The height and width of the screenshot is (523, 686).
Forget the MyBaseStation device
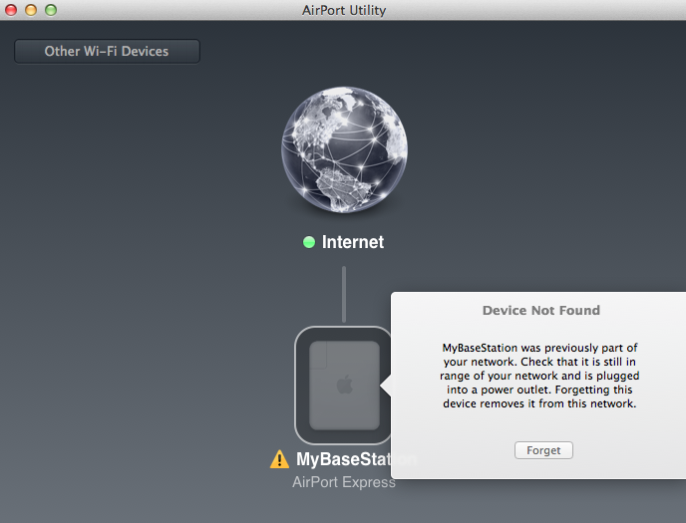tap(543, 450)
